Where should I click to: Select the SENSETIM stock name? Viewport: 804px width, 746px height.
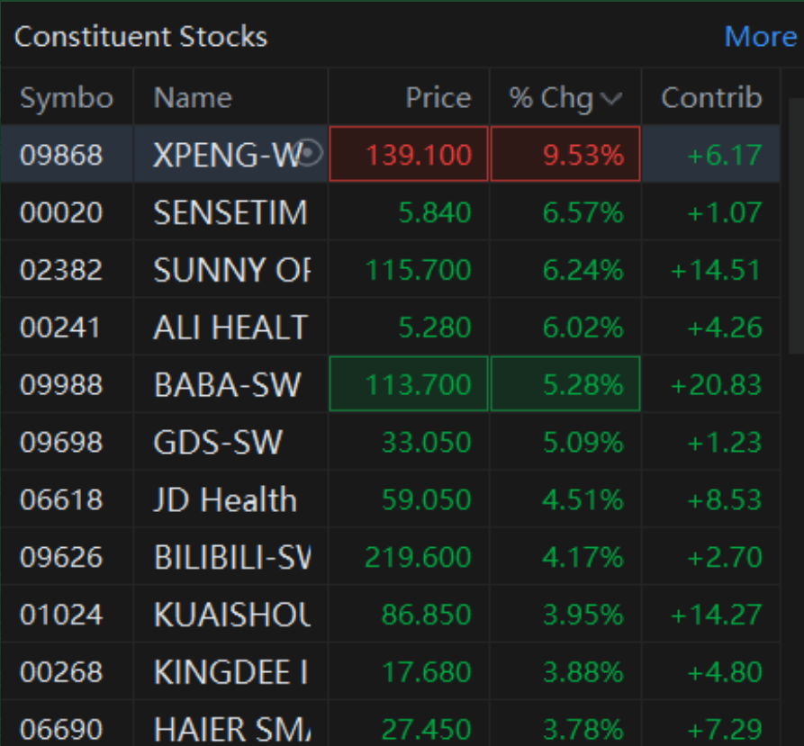[x=230, y=212]
